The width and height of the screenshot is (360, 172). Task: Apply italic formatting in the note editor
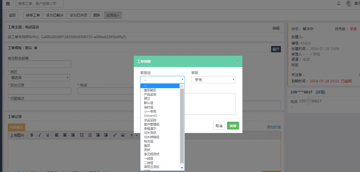tap(40, 135)
